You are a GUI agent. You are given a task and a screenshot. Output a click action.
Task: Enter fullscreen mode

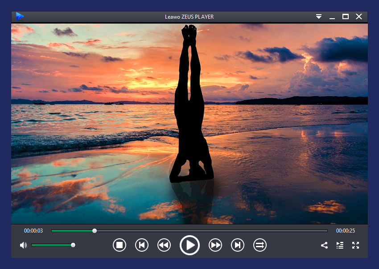(355, 245)
